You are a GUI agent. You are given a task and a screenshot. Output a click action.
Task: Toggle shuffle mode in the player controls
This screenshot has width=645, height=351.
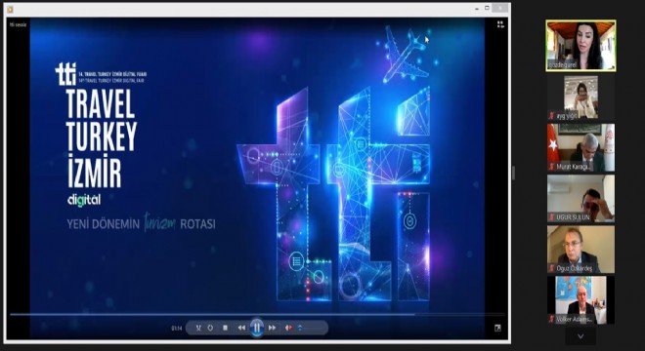pos(198,328)
